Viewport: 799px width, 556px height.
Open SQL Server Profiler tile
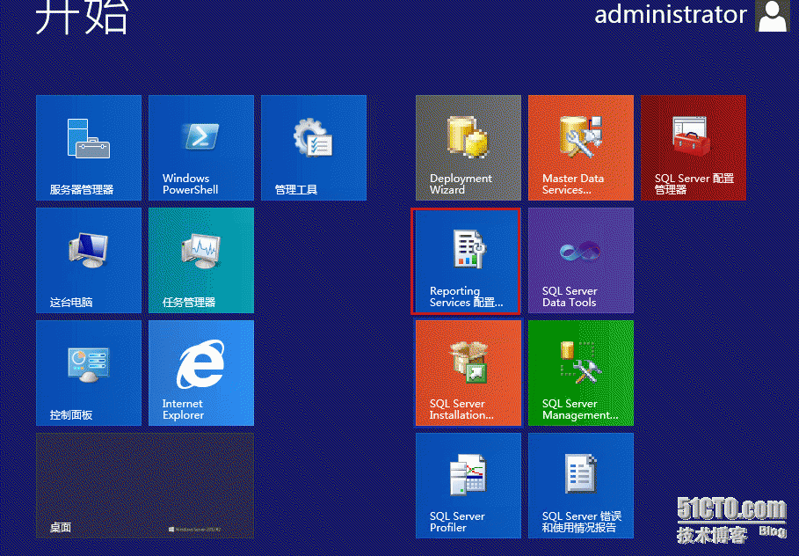pos(469,486)
